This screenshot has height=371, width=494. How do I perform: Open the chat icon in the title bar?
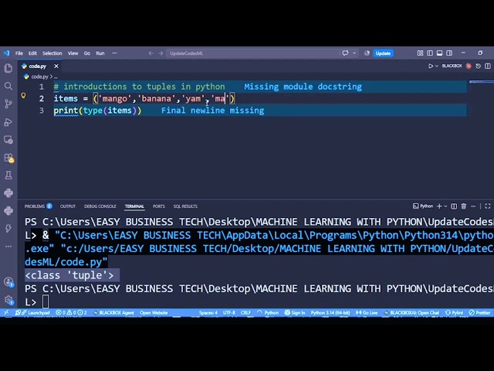tap(346, 53)
